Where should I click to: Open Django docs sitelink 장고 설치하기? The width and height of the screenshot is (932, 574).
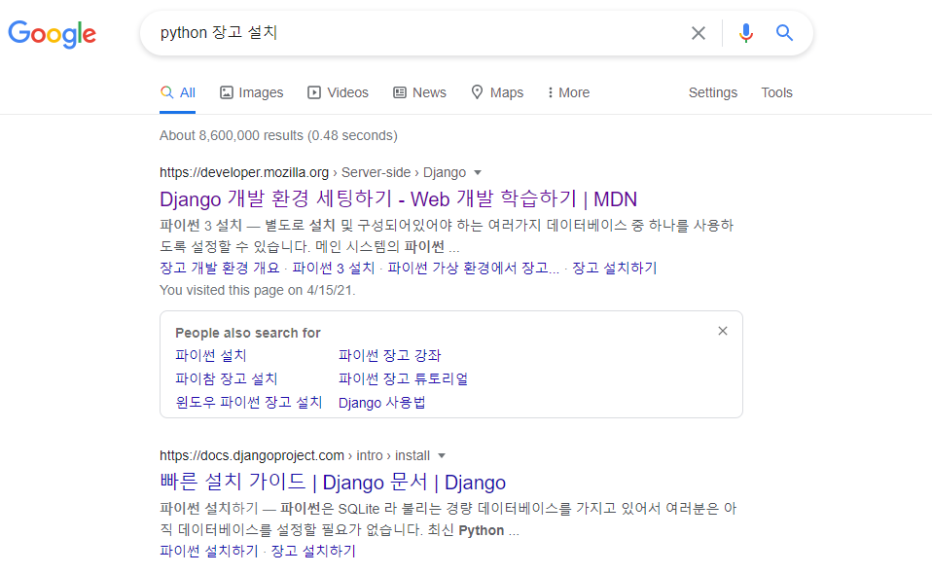coord(313,552)
